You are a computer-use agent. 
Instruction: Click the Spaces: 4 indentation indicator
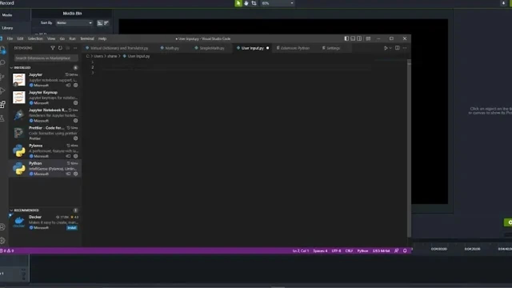(x=320, y=251)
